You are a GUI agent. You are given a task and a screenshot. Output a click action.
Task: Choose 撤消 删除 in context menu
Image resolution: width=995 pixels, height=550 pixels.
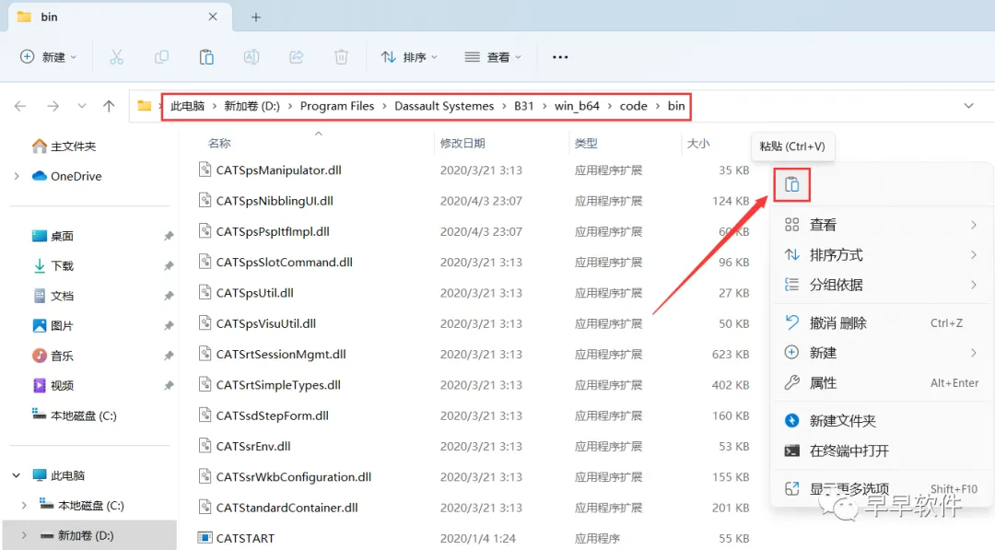882,322
